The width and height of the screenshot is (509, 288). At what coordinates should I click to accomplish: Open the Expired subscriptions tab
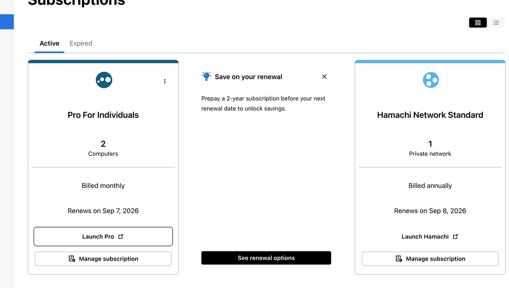pyautogui.click(x=81, y=44)
